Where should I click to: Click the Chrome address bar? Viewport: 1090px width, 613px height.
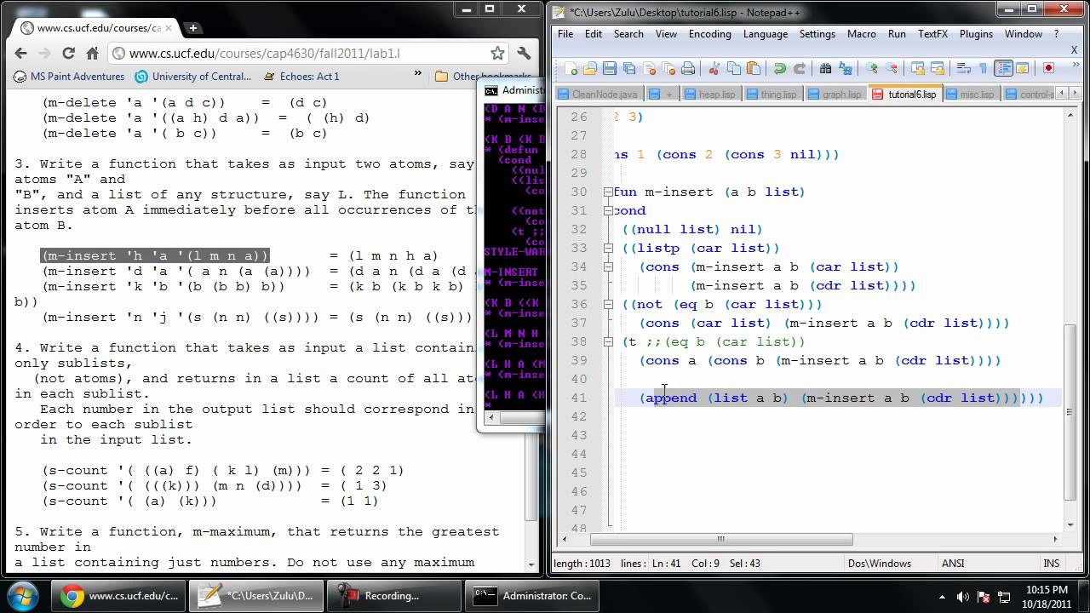click(x=308, y=53)
